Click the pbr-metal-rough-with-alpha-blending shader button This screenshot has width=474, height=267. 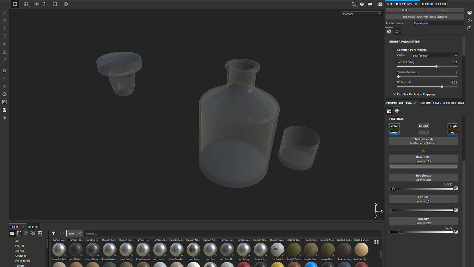(425, 16)
